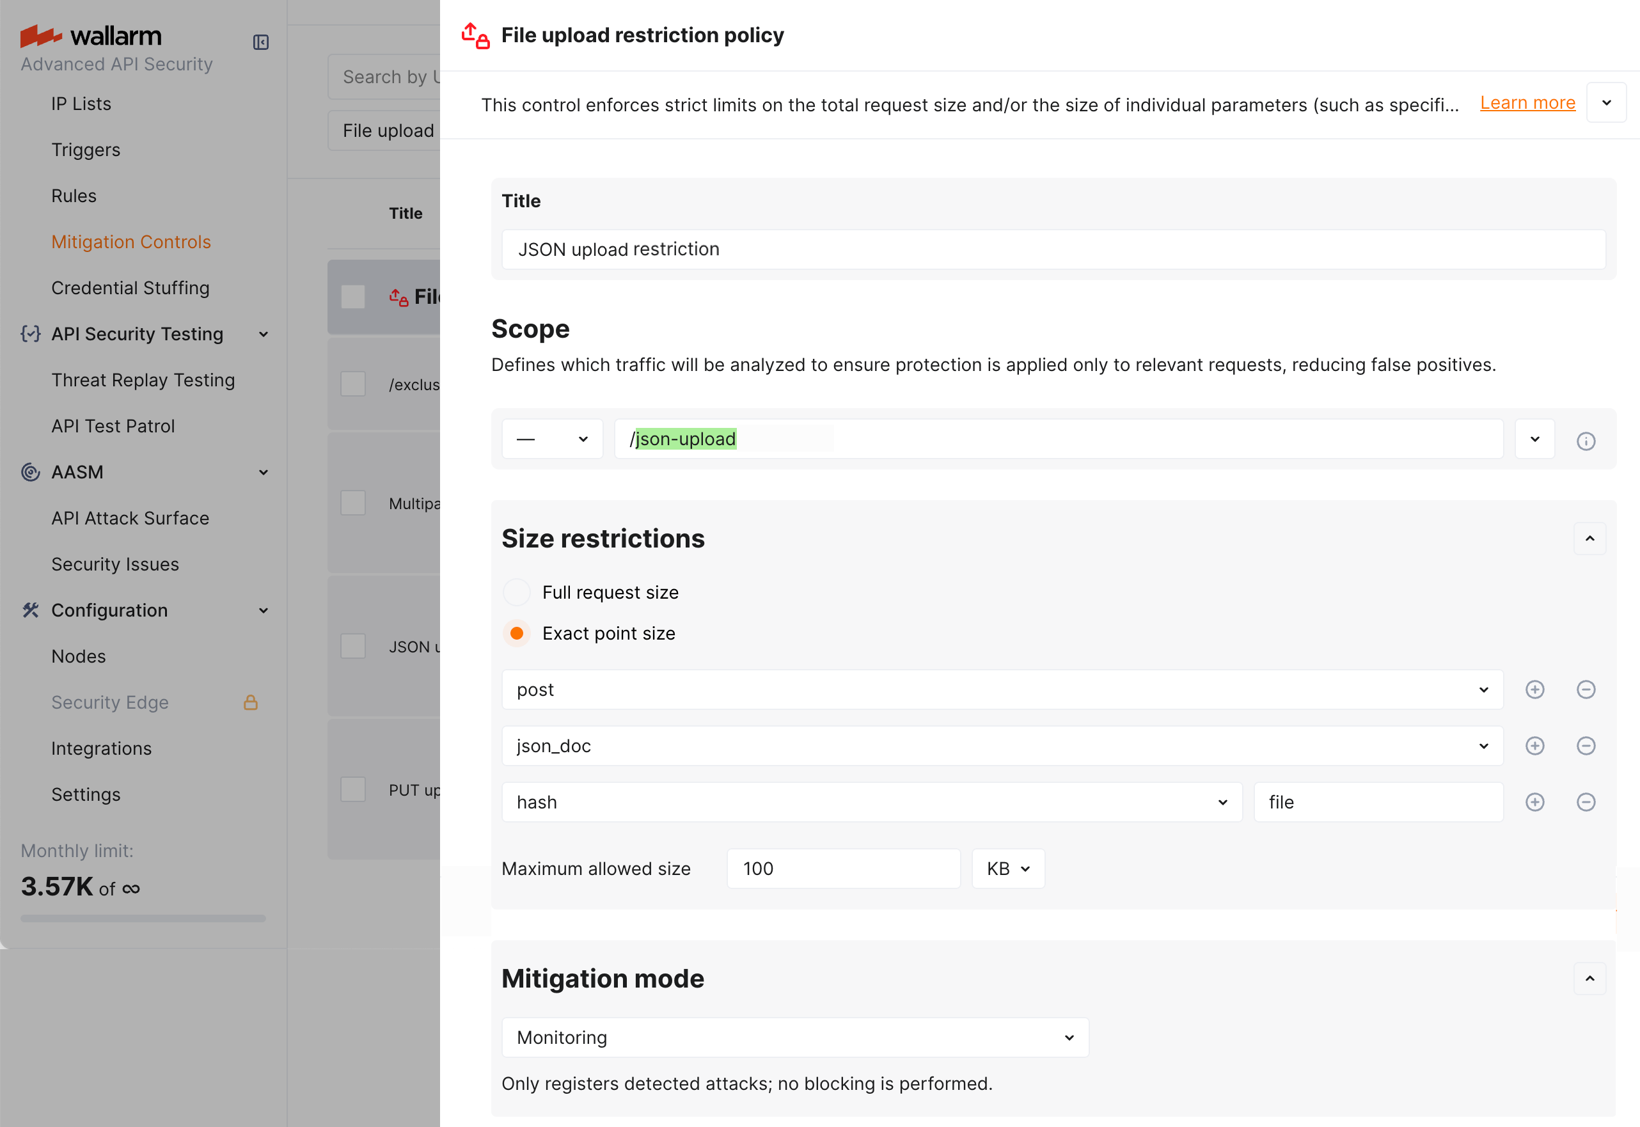This screenshot has width=1640, height=1127.
Task: Click the API Security Testing braces icon
Action: [30, 333]
